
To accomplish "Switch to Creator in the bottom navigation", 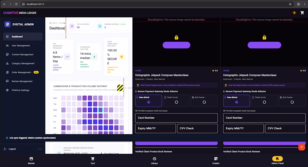I will [x=216, y=161].
